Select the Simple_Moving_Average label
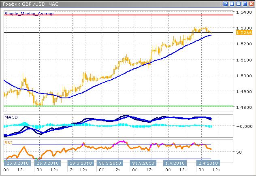 (29, 14)
